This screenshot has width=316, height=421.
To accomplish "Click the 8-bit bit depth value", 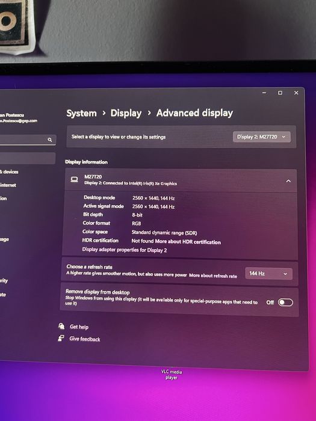I will pyautogui.click(x=137, y=215).
